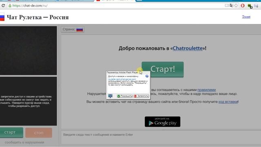Follow the Chatroulette link in welcome heading

(188, 48)
